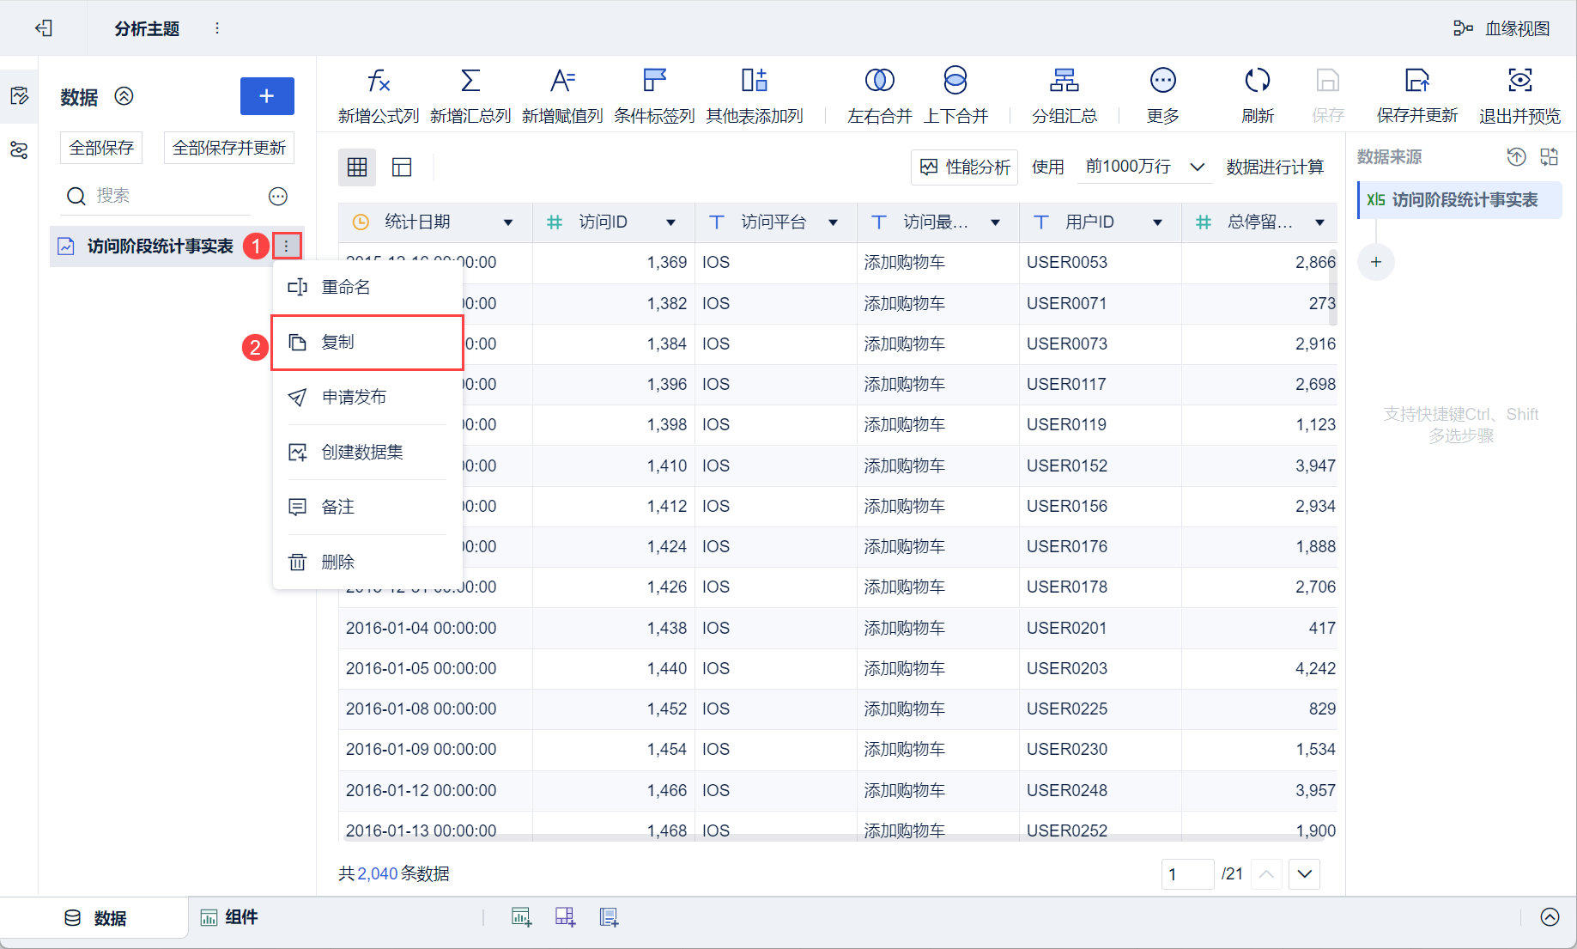Collapse the 数据 panel with the chevron icon
Image resolution: width=1577 pixels, height=949 pixels.
(x=124, y=96)
